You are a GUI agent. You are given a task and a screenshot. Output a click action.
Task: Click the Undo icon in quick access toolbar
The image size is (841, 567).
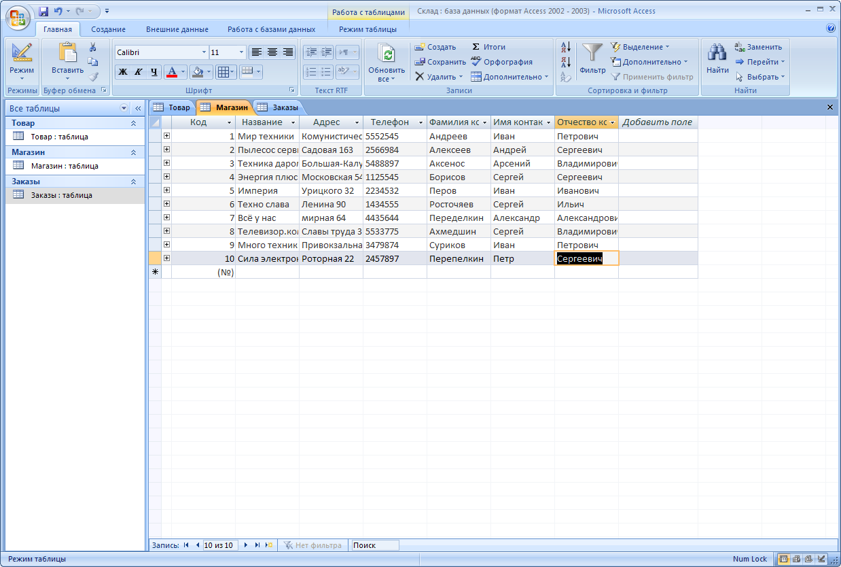coord(58,11)
